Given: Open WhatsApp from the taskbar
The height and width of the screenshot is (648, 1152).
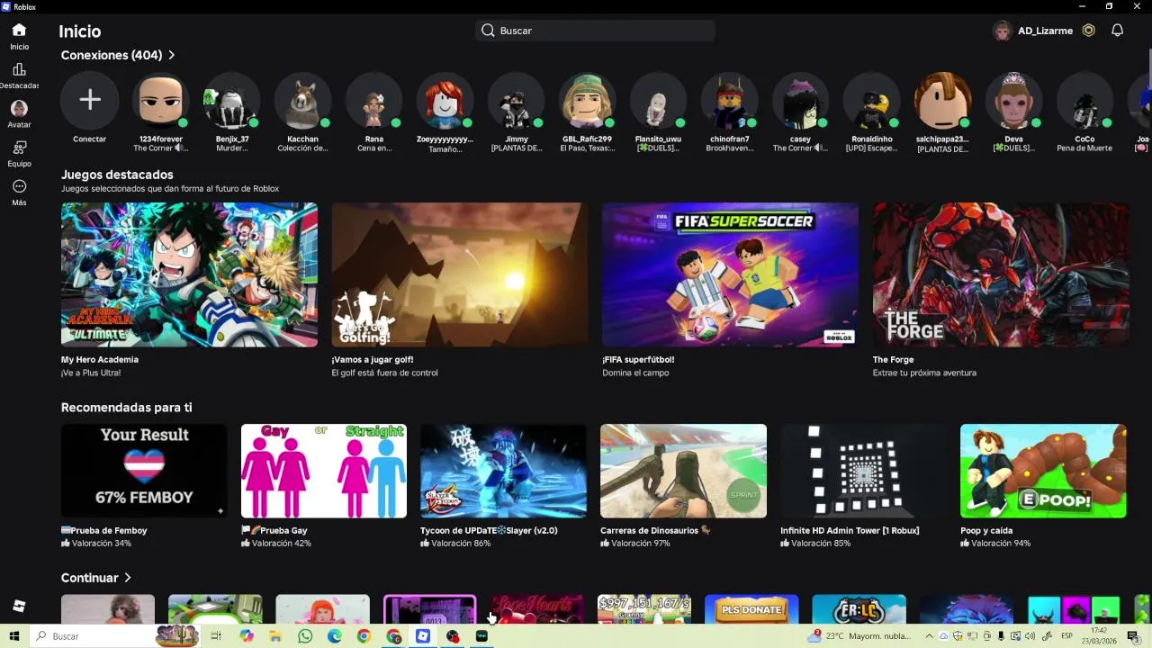Looking at the screenshot, I should 305,636.
